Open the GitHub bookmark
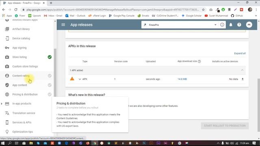Image resolution: width=260 pixels, height=146 pixels. pos(237,15)
